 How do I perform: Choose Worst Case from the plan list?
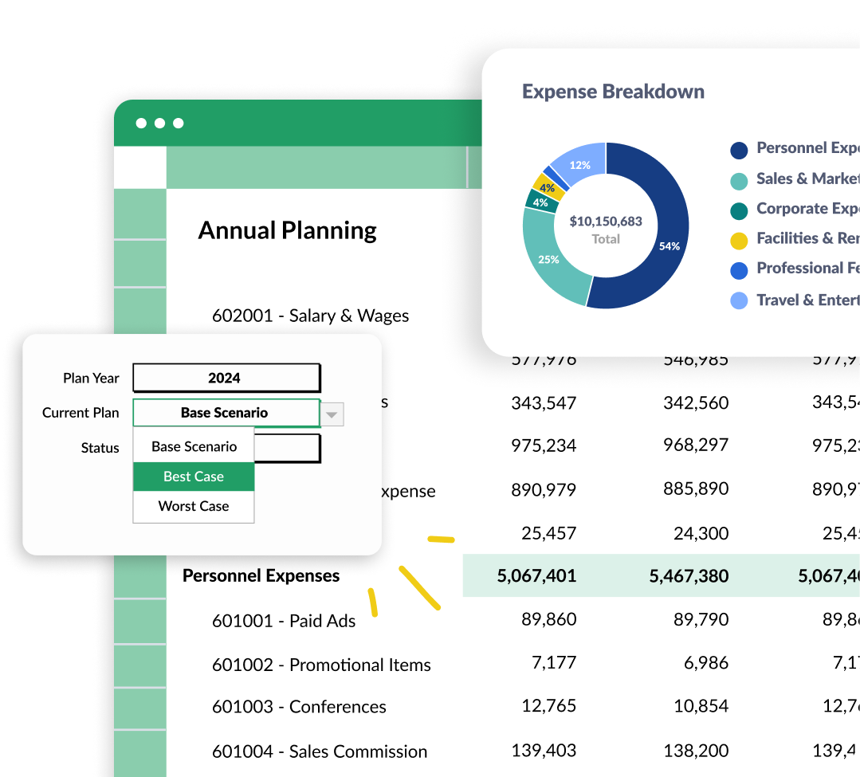(x=194, y=506)
